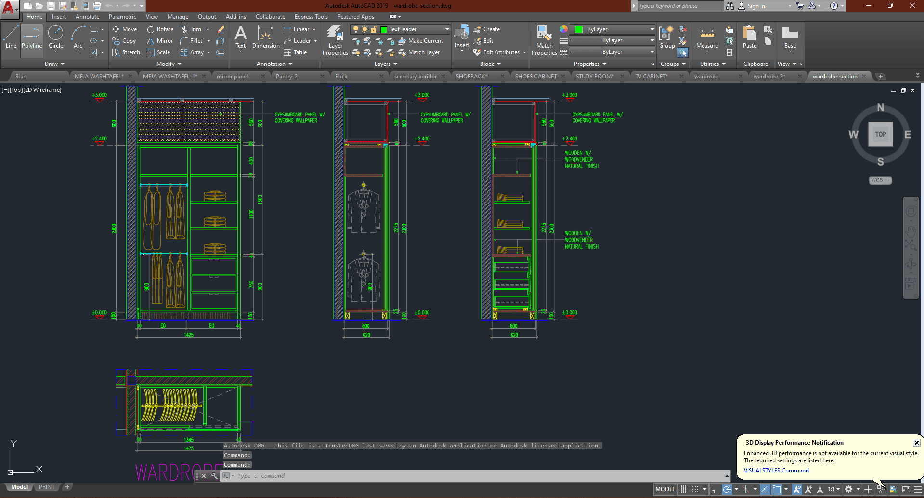This screenshot has height=498, width=924.
Task: Toggle the drawing grid display
Action: coord(683,489)
